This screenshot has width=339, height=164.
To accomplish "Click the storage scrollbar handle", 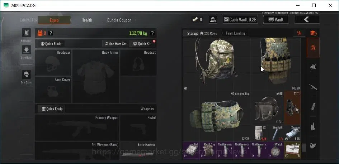I will pos(304,148).
